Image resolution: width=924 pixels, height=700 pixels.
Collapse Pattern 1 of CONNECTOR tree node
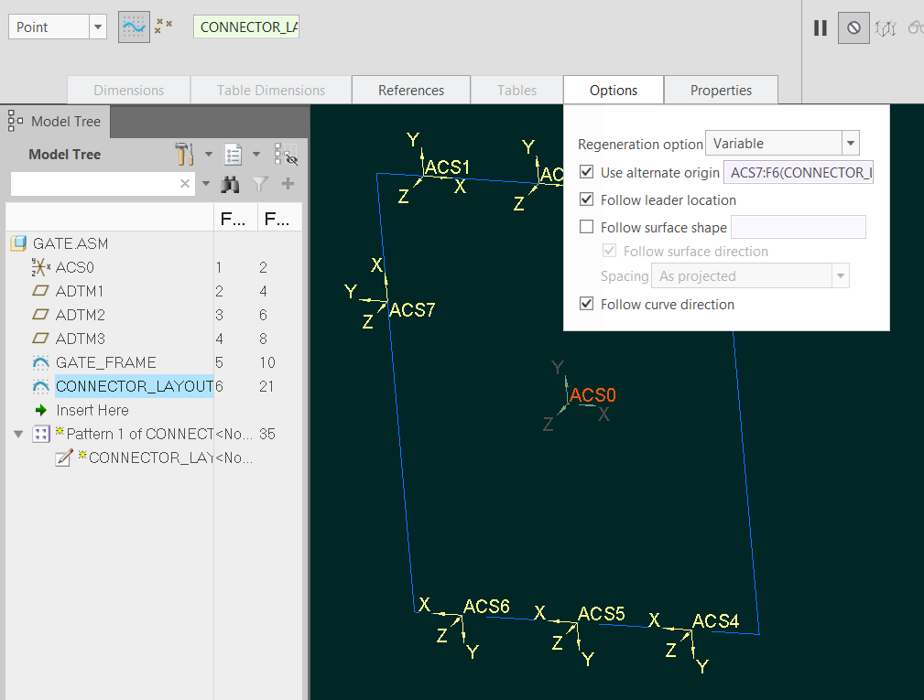(18, 433)
